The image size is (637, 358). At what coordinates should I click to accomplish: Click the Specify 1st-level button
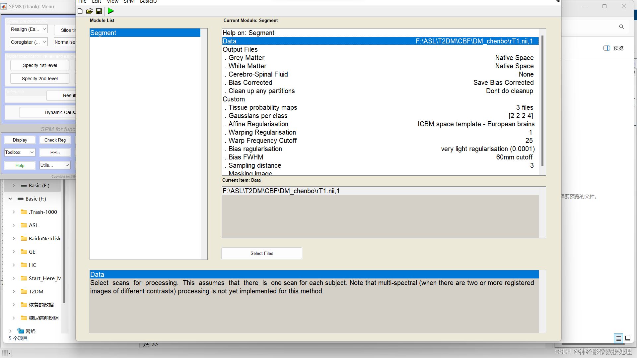40,65
